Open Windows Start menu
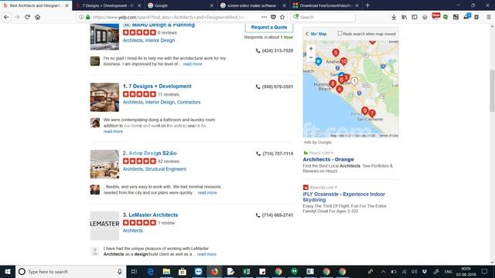The height and width of the screenshot is (278, 495). coord(8,272)
